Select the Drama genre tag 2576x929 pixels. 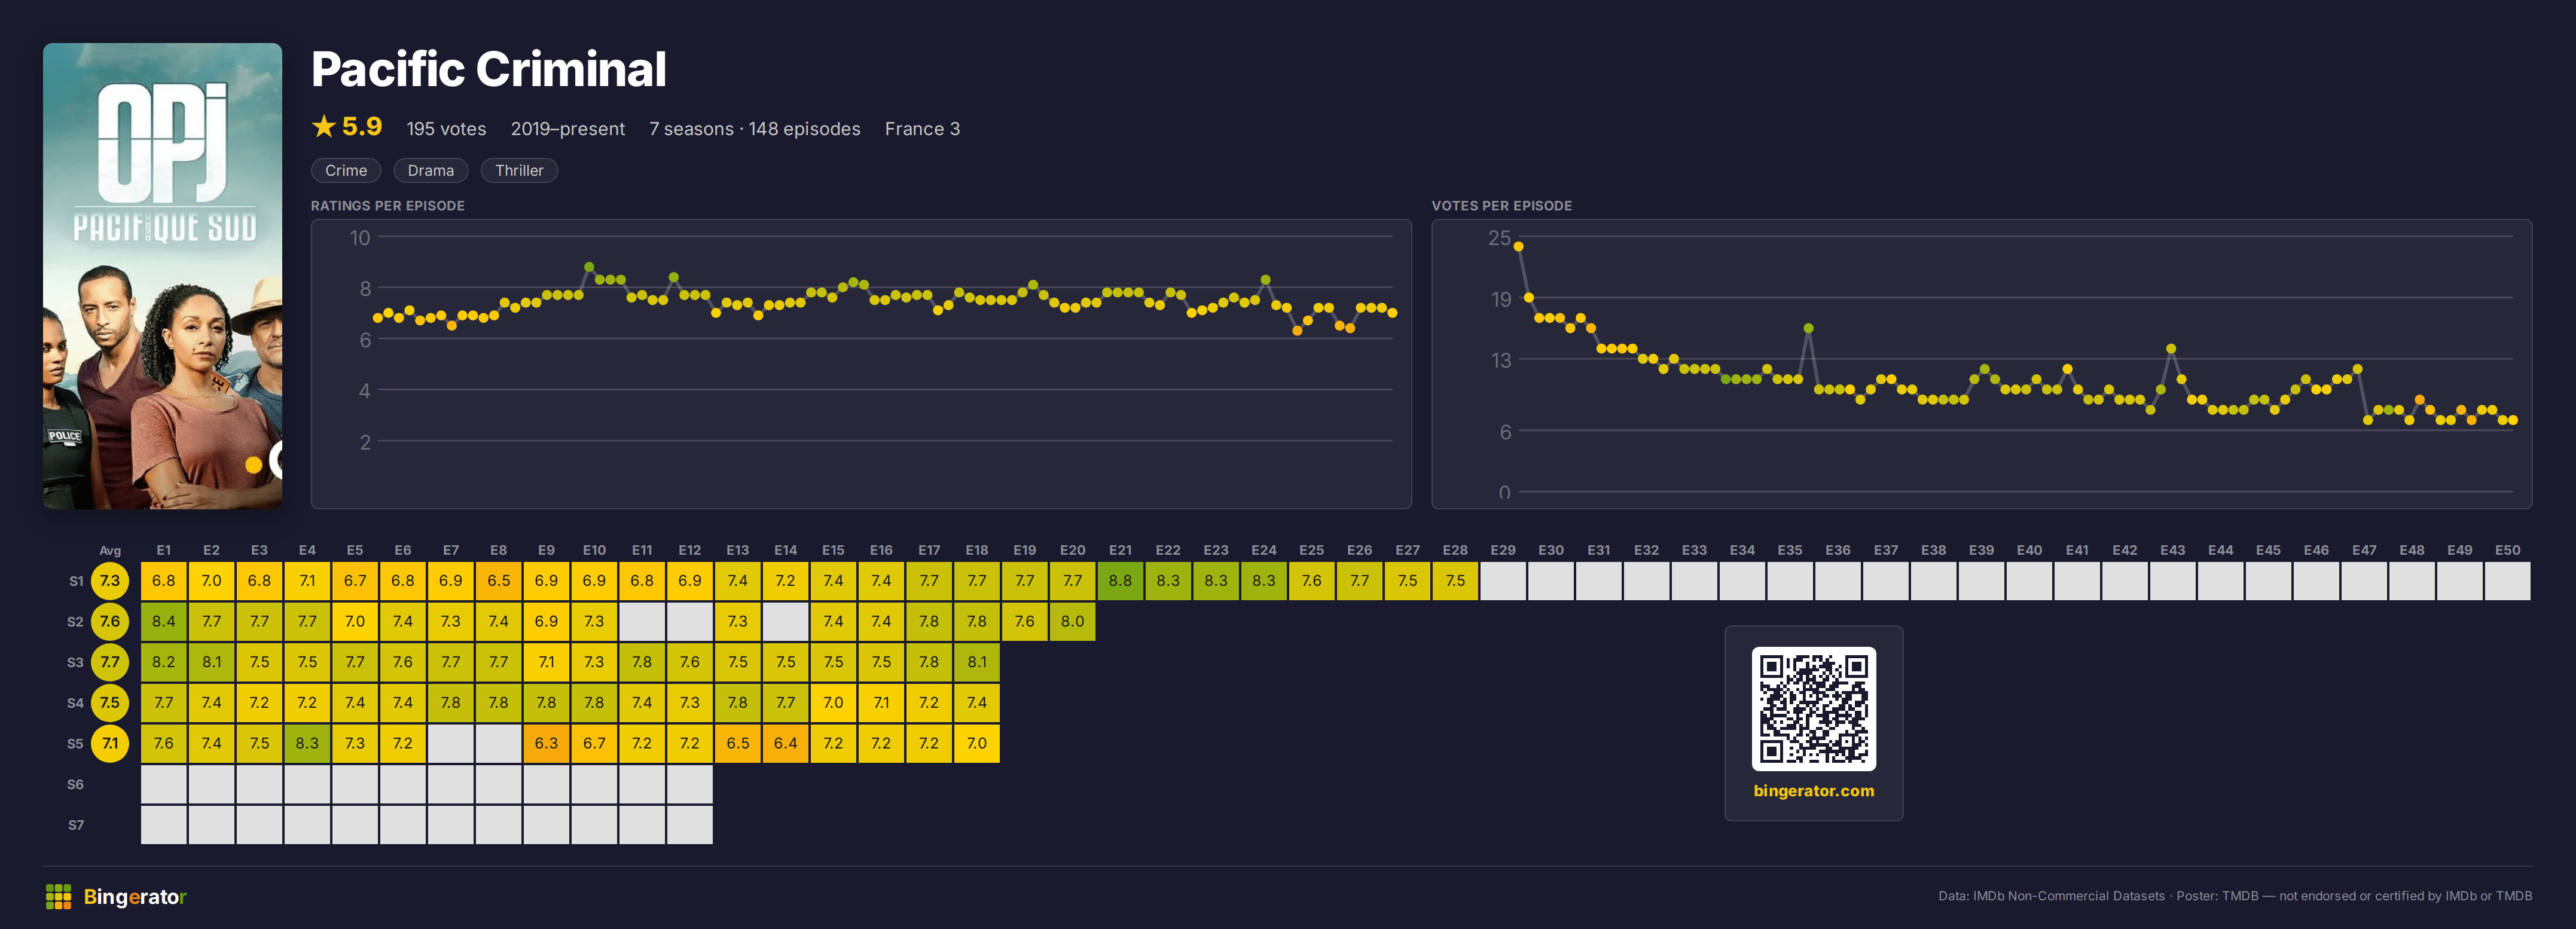tap(430, 171)
